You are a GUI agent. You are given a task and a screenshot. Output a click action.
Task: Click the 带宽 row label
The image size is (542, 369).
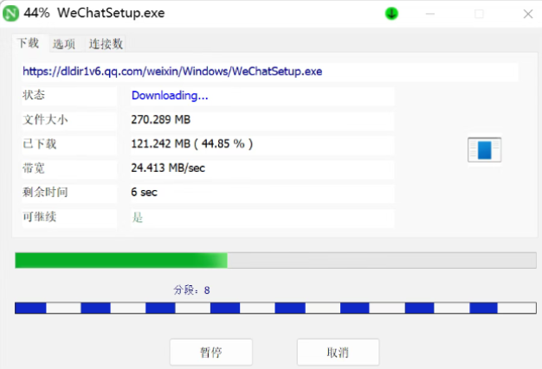pyautogui.click(x=34, y=168)
